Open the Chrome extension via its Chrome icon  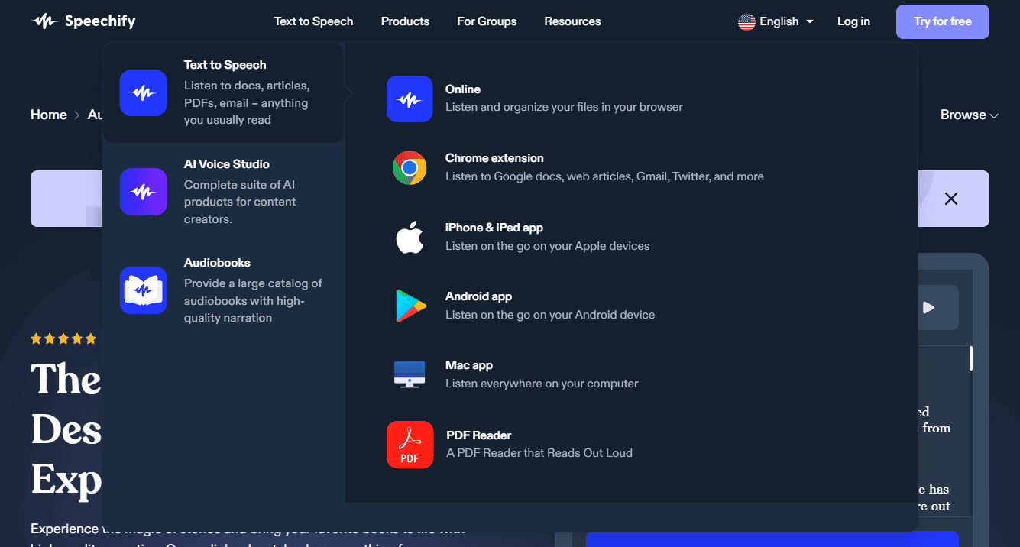[x=410, y=168]
